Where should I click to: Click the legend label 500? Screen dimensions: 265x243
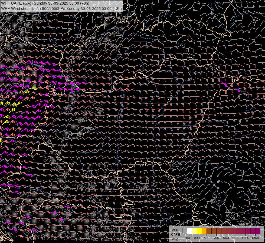[x=207, y=238]
